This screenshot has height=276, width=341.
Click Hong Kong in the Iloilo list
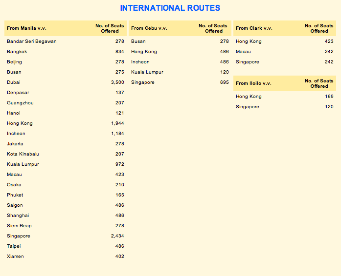(249, 97)
